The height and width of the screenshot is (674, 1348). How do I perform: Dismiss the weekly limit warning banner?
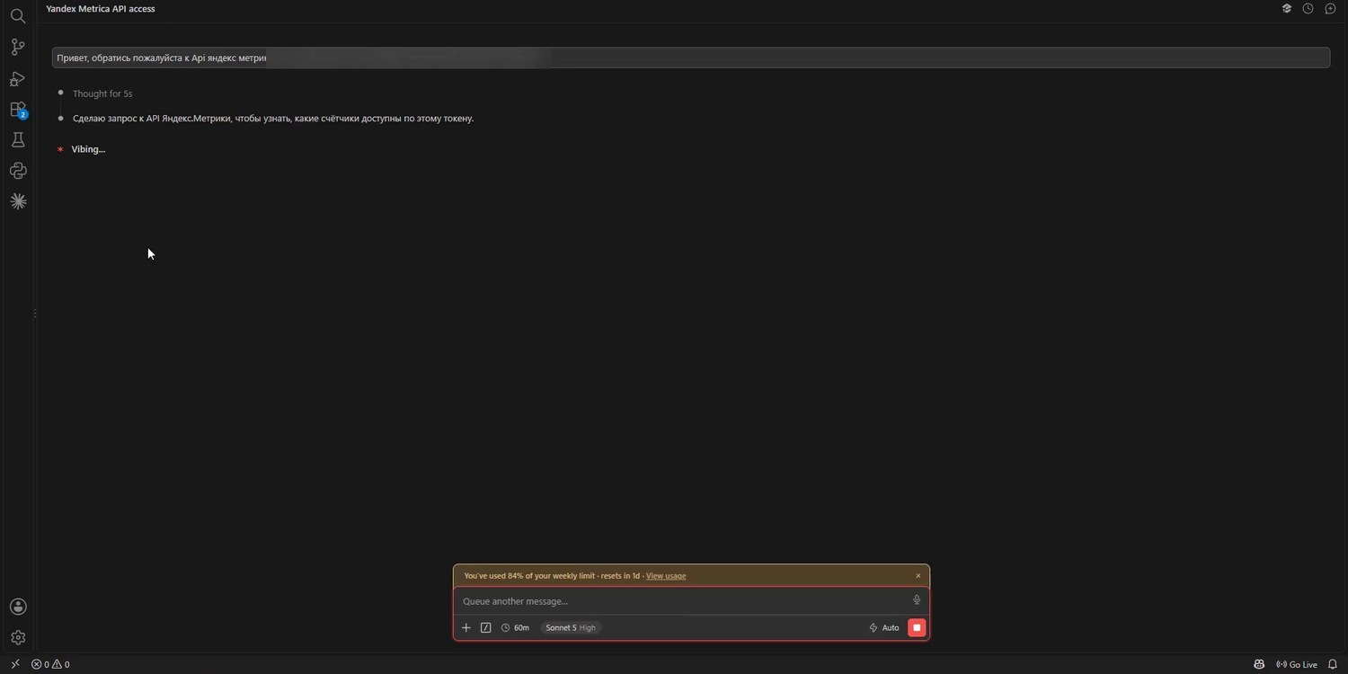[918, 575]
